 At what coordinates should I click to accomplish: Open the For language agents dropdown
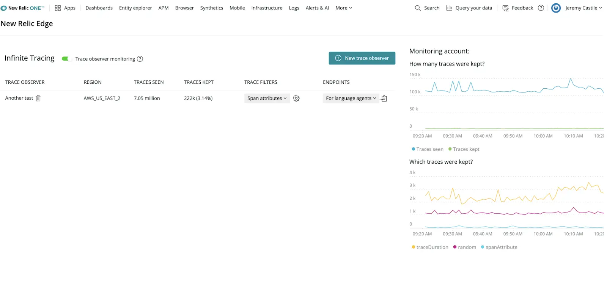click(x=351, y=99)
